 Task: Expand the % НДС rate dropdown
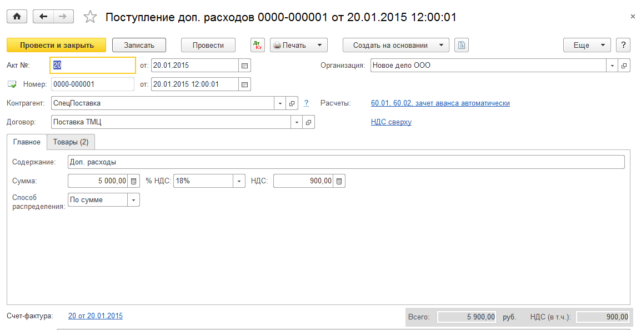pyautogui.click(x=239, y=181)
